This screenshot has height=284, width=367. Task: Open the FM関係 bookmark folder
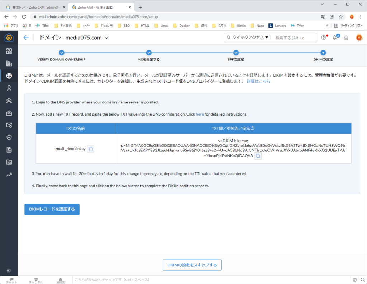tap(63, 26)
